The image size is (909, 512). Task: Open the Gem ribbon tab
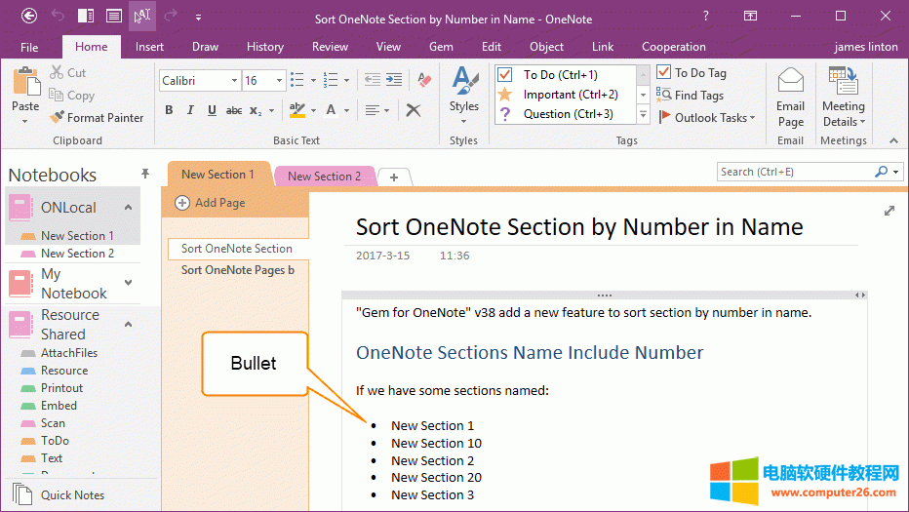tap(441, 47)
